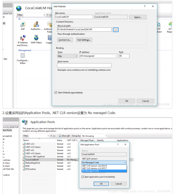The height and width of the screenshot is (194, 174).
Task: Expand the IP address All Unassigned dropdown
Action: (98, 56)
